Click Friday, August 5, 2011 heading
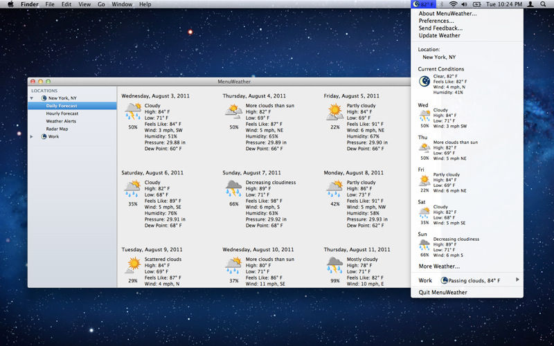Viewport: 554px width, 346px height. click(x=352, y=95)
